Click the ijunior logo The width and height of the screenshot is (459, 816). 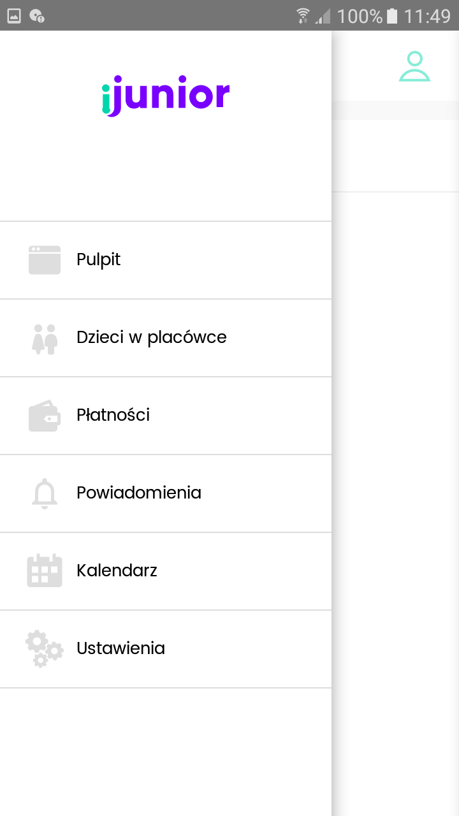pos(166,96)
